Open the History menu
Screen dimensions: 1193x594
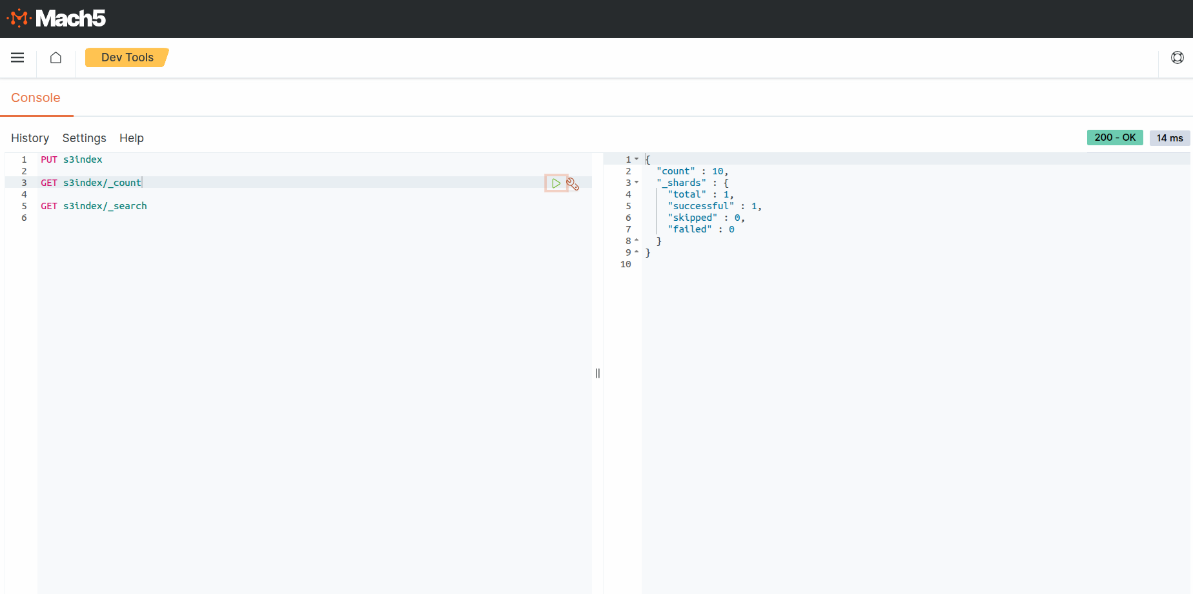[30, 138]
